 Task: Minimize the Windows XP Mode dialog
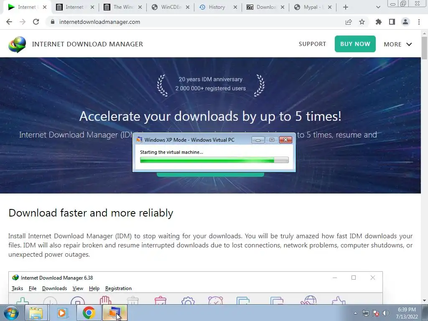point(258,140)
